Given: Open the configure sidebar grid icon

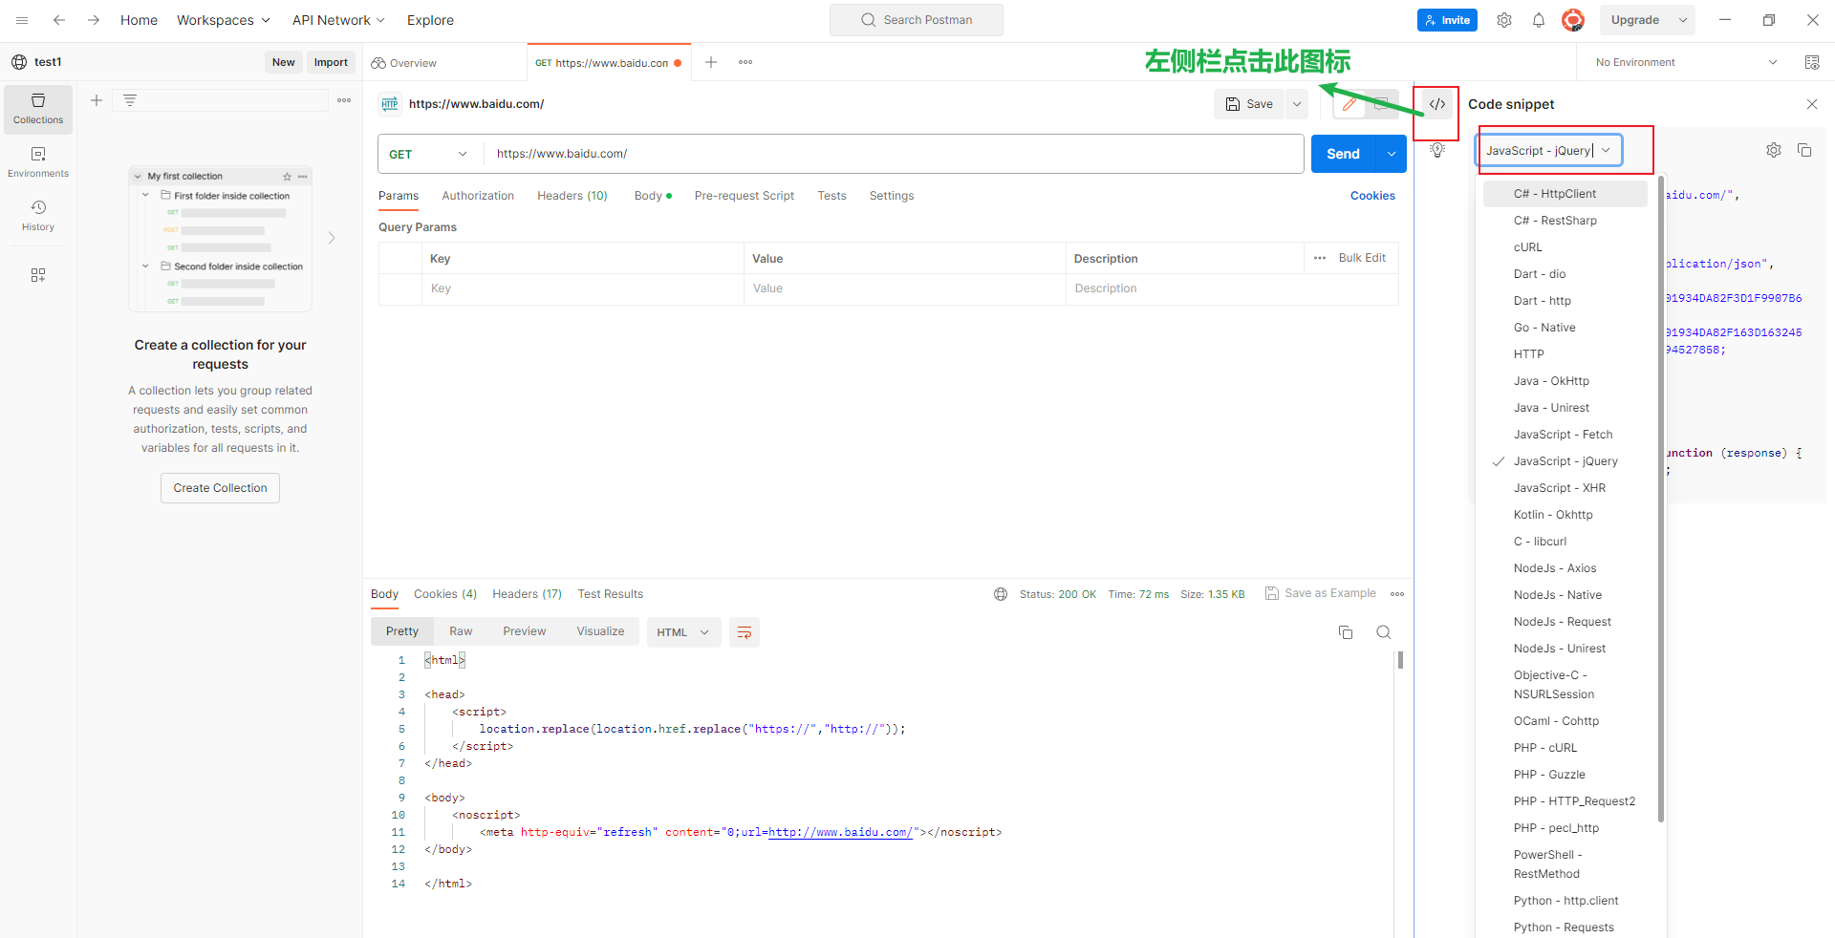Looking at the screenshot, I should [38, 275].
